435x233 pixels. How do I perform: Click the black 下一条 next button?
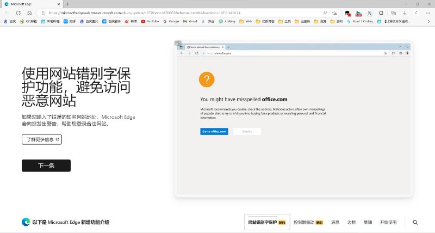[x=46, y=165]
